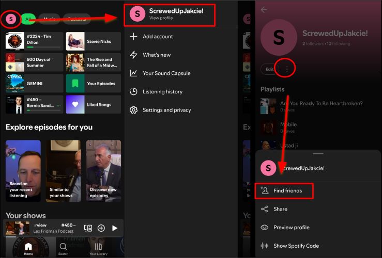Tap the Find friends add-person icon
382x258 pixels.
point(264,190)
